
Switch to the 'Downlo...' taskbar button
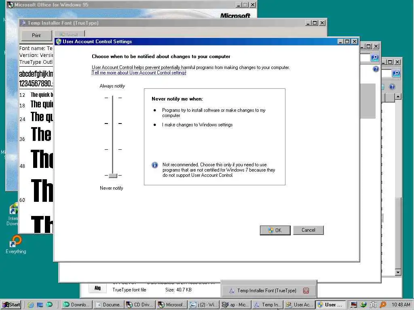coord(77,305)
